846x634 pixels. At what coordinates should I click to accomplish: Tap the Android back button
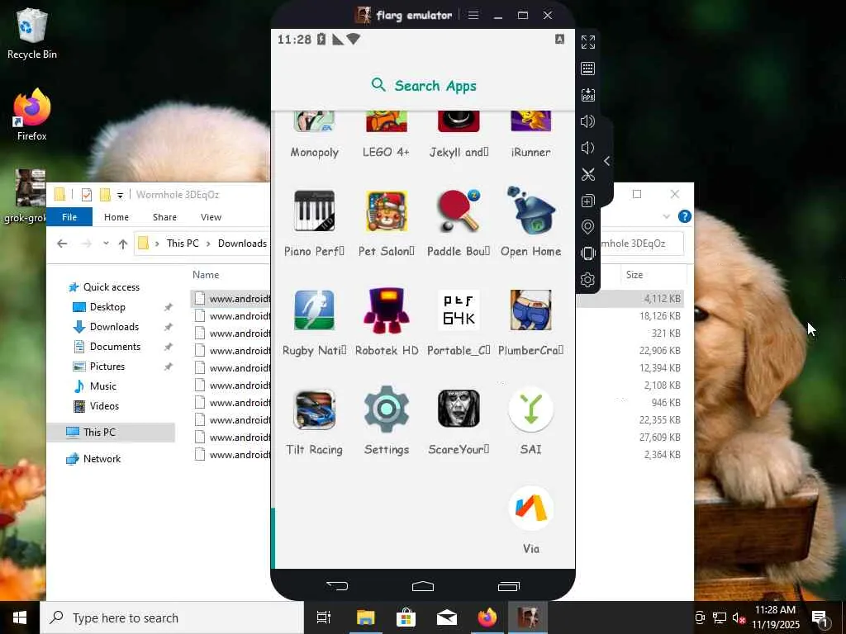pyautogui.click(x=337, y=585)
